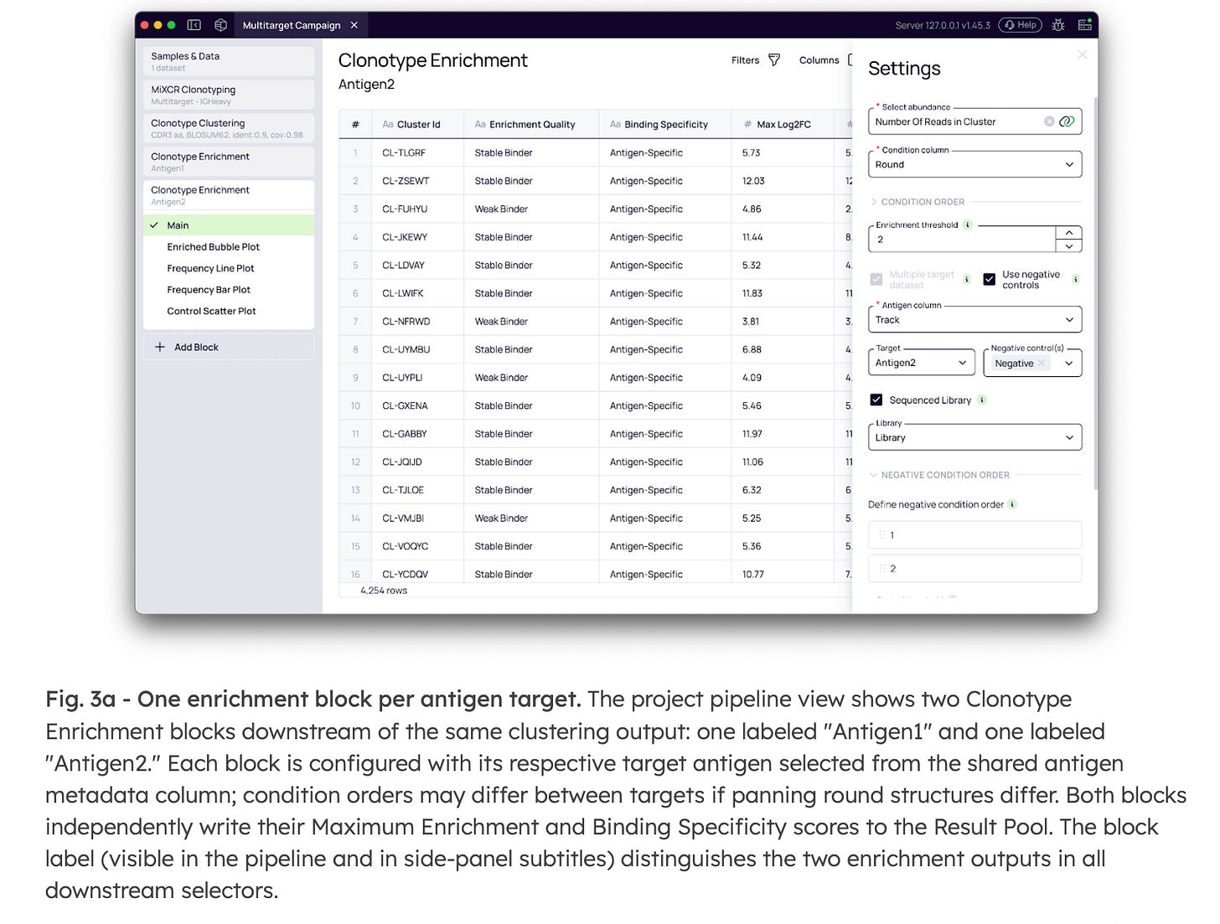Decrease the Enrichment threshold value

click(1068, 246)
